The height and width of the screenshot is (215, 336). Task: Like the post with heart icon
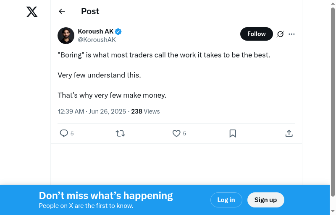[176, 133]
